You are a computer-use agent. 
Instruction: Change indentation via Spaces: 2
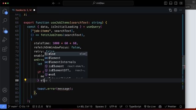coord(101,107)
